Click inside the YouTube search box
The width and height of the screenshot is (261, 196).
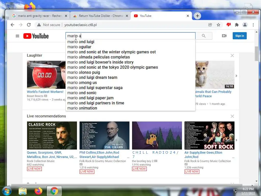(x=130, y=36)
